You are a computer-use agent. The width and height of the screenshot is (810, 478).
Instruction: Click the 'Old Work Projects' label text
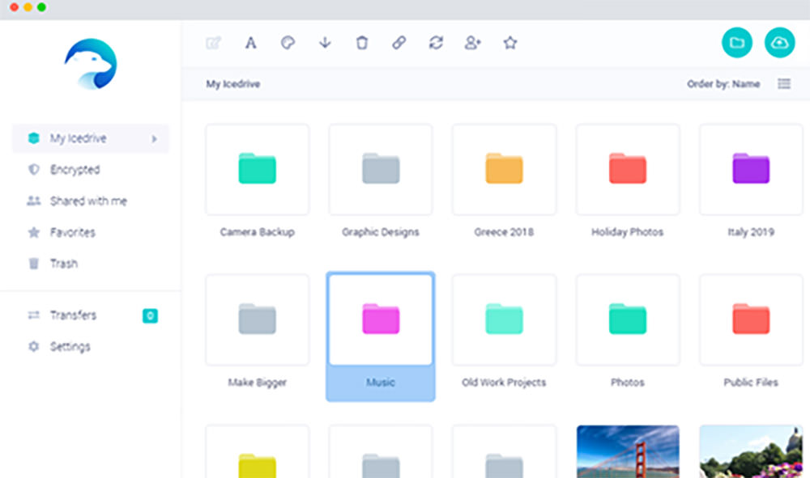point(504,383)
